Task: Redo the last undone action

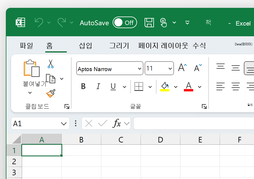Action: coord(62,22)
